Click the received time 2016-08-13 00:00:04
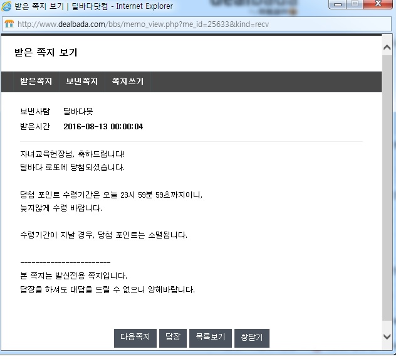This screenshot has width=398, height=359. tap(103, 127)
